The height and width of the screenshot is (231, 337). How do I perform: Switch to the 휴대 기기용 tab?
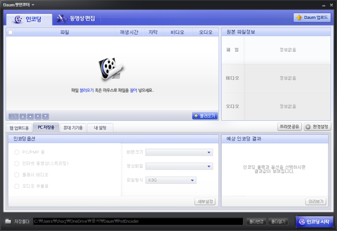point(73,128)
